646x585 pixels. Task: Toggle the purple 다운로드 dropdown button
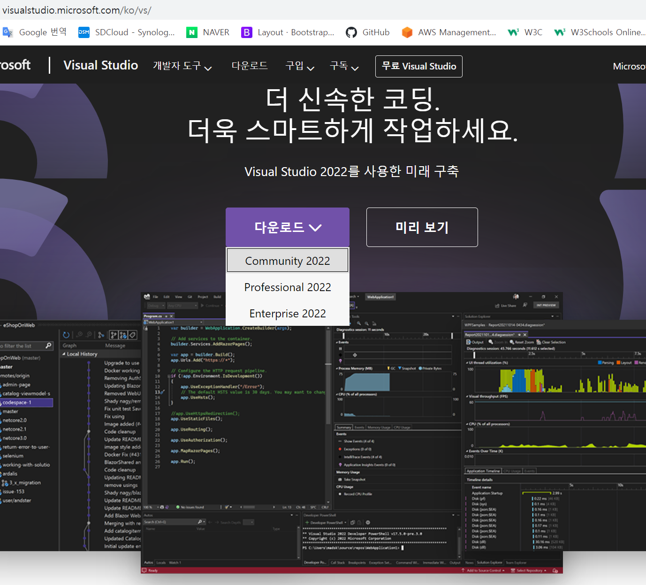pyautogui.click(x=288, y=227)
